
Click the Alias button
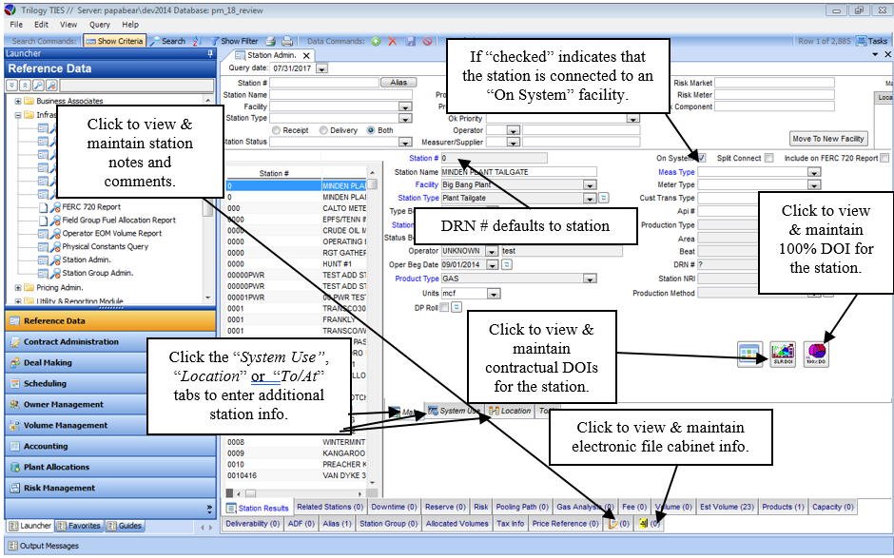pyautogui.click(x=399, y=83)
